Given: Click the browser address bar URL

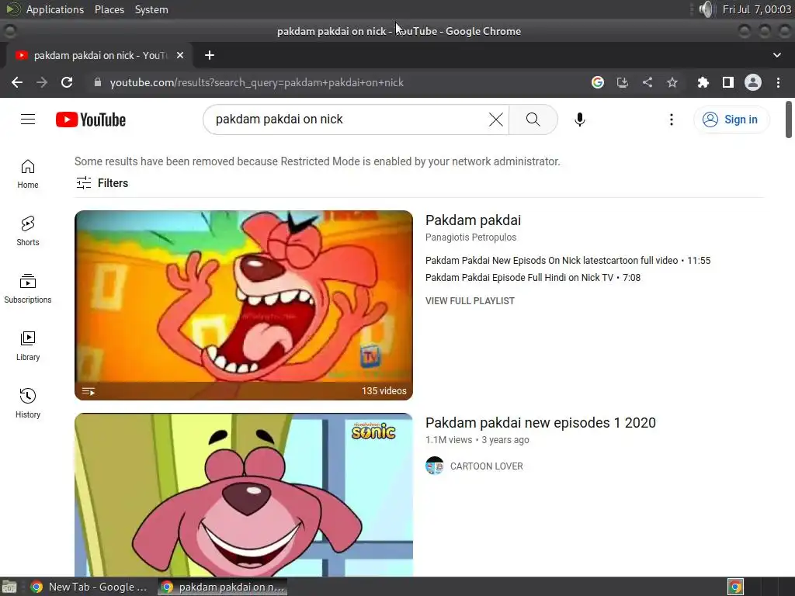Looking at the screenshot, I should click(256, 82).
